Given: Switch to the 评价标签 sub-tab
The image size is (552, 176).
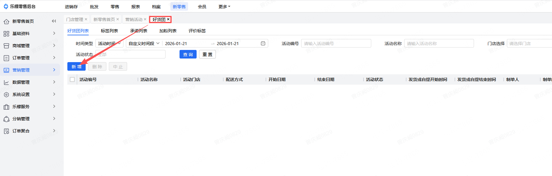Looking at the screenshot, I should tap(197, 31).
